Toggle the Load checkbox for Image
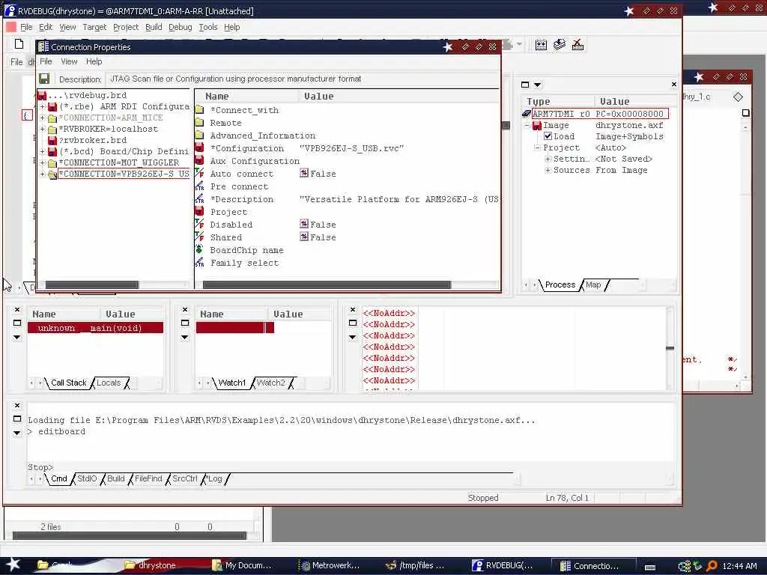The image size is (767, 575). point(548,136)
